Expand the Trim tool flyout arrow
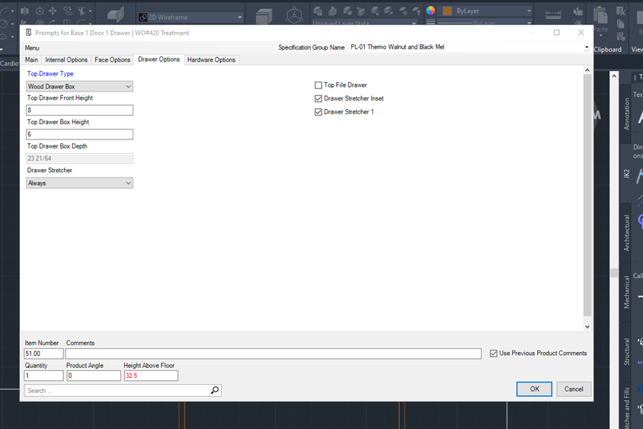Image resolution: width=643 pixels, height=429 pixels. coord(90,11)
